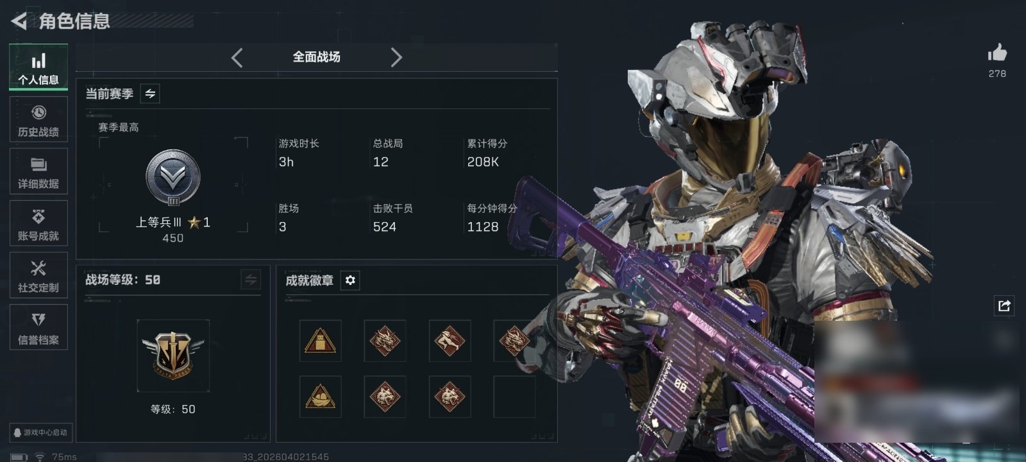The height and width of the screenshot is (462, 1026).
Task: Click the share icon on the right
Action: (1004, 305)
